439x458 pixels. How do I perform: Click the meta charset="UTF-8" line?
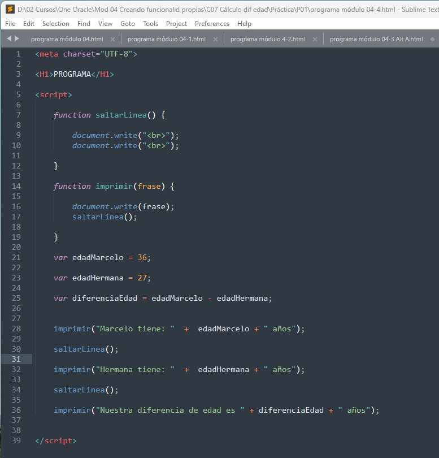click(x=86, y=54)
